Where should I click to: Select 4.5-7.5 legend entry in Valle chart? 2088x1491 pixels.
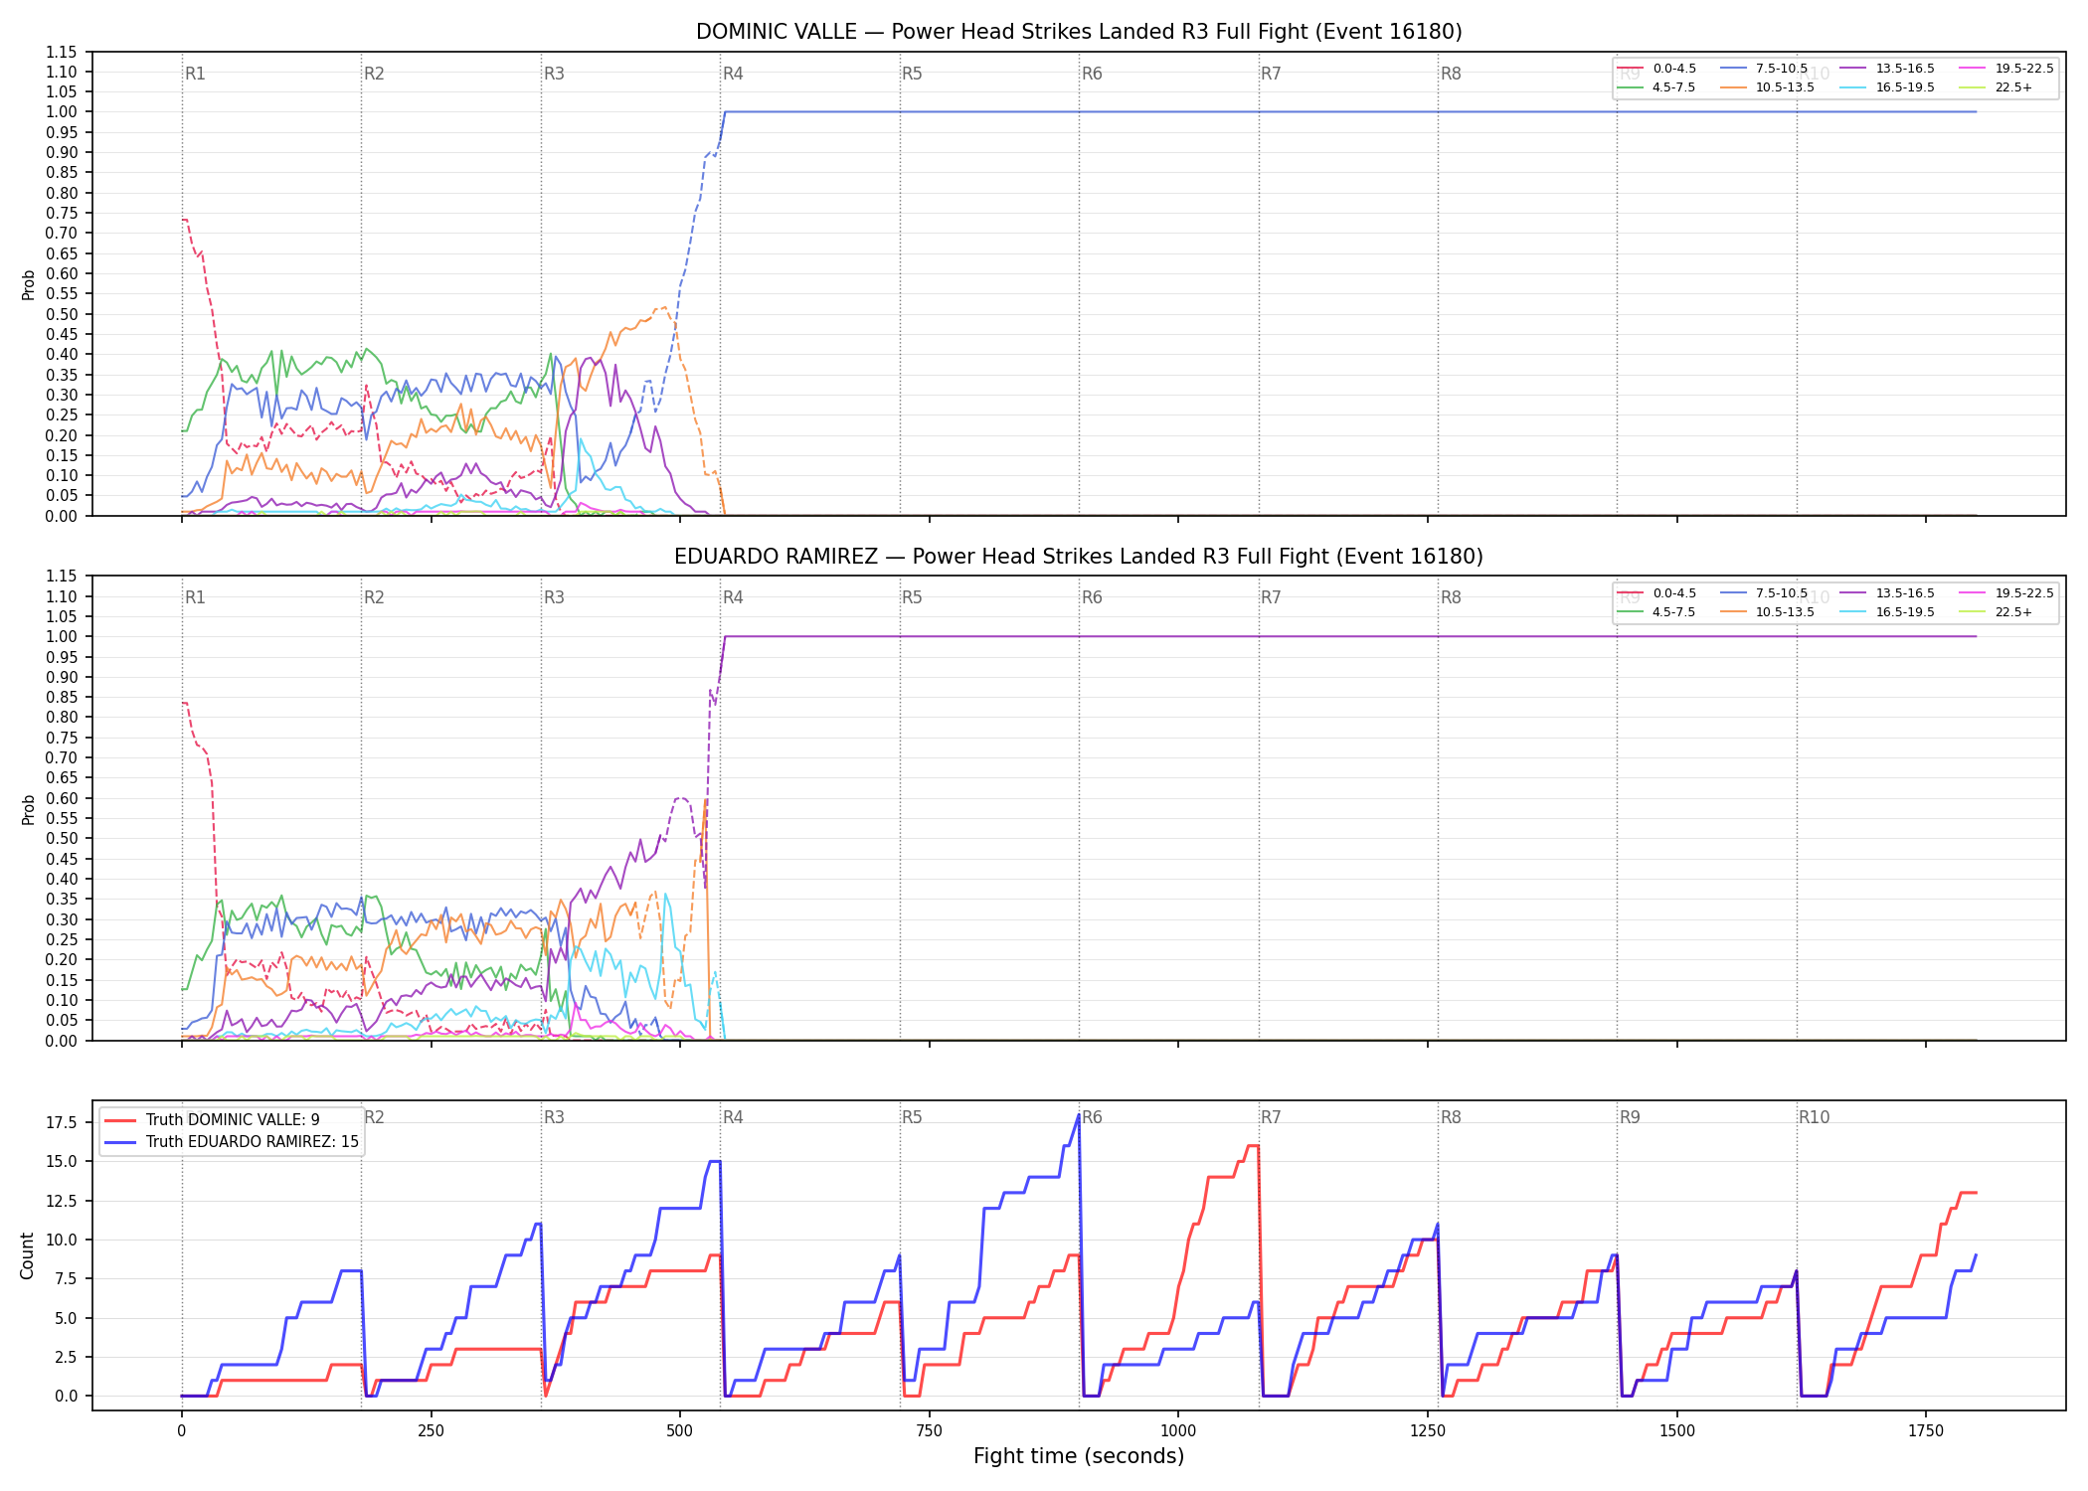[1656, 87]
